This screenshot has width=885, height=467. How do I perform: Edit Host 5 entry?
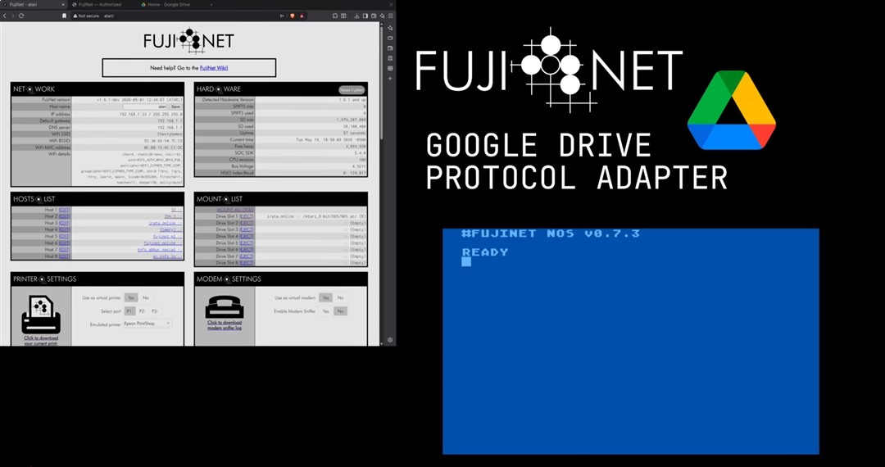(65, 236)
